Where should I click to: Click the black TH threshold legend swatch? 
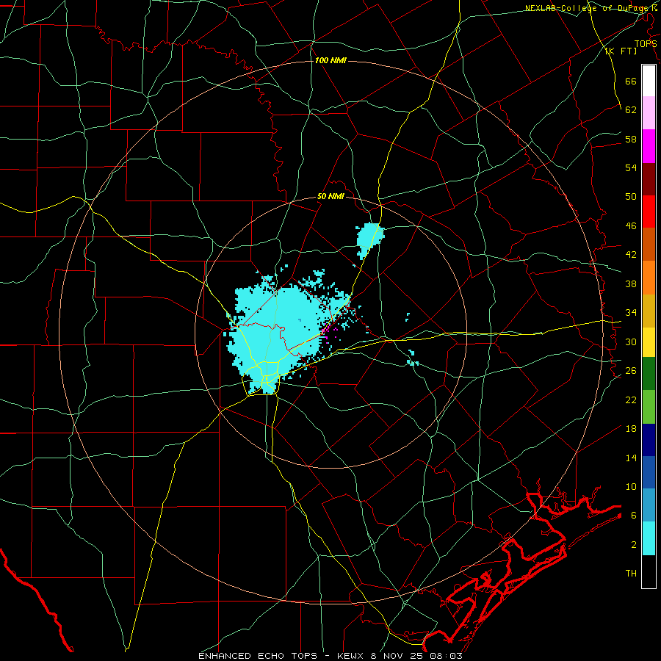point(649,571)
